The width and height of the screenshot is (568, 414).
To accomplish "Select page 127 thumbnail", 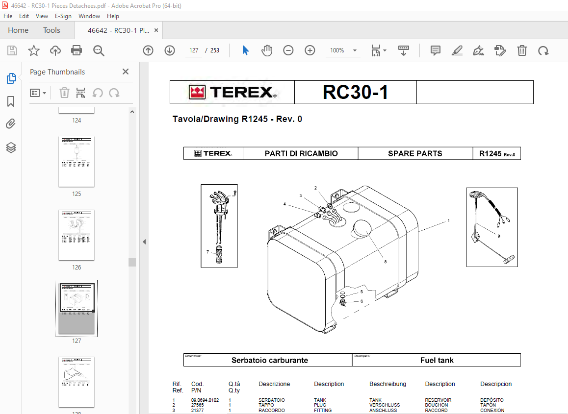I will pyautogui.click(x=77, y=308).
